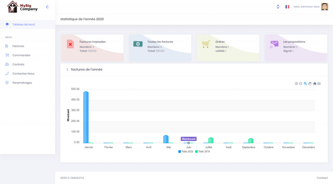Reset chart zoom with home icon

pyautogui.click(x=315, y=84)
